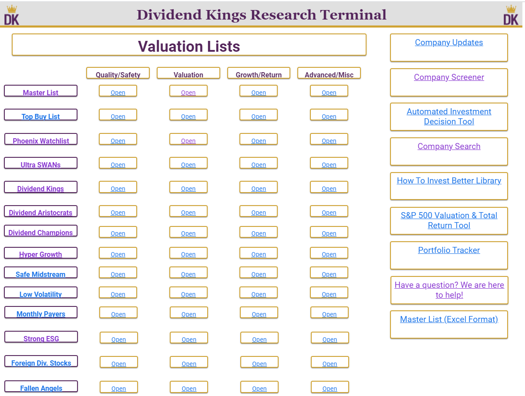Viewport: 525px width, 396px height.
Task: Select the Advanced/Misc column header
Action: tap(329, 74)
